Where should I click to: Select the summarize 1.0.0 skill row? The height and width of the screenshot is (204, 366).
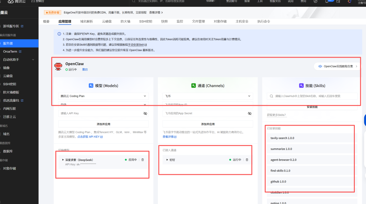[312, 149]
